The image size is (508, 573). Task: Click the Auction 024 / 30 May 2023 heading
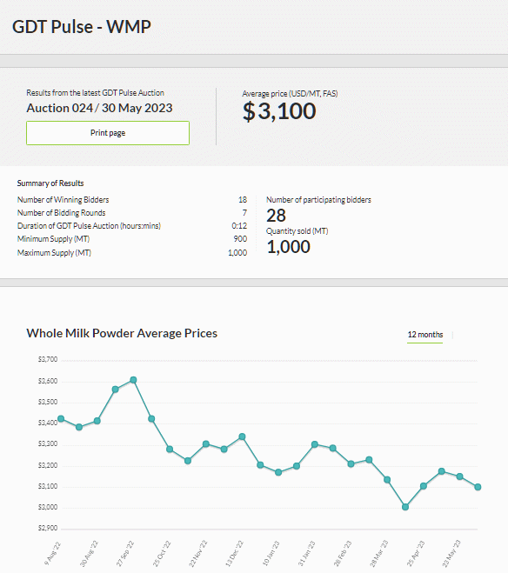point(99,108)
